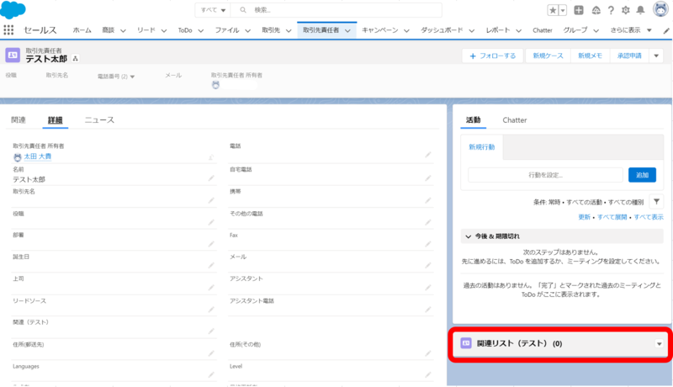
Task: Switch to the Chatter tab in activity panel
Action: pyautogui.click(x=515, y=120)
